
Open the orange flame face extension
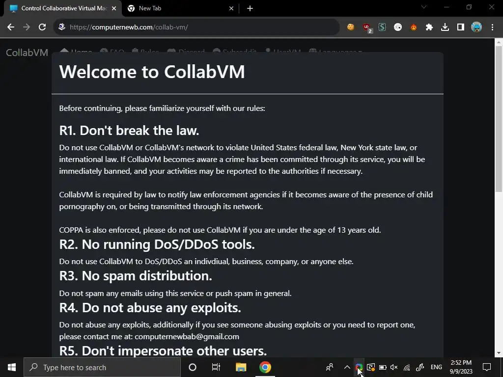[x=414, y=27]
